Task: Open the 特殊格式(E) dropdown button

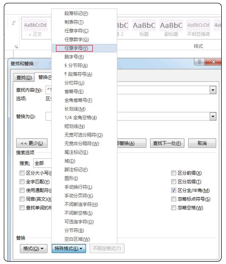Action: click(69, 248)
